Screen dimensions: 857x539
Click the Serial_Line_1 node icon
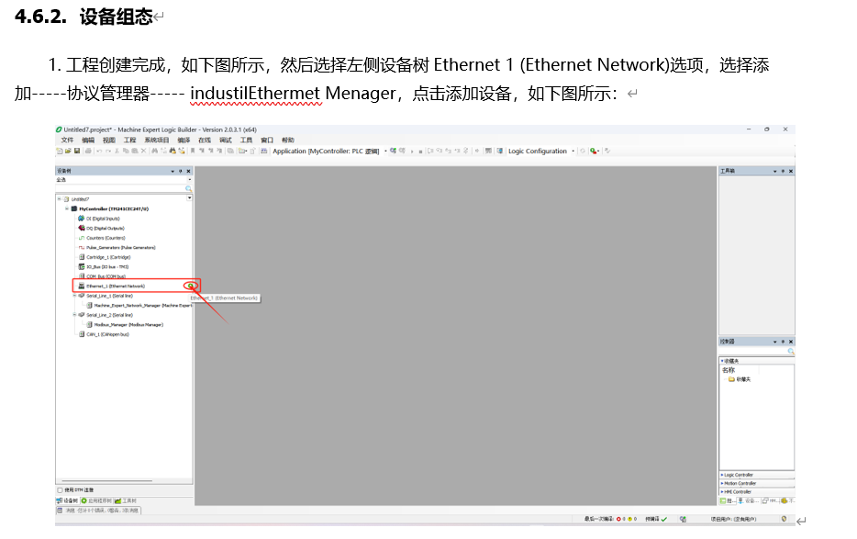tap(82, 296)
